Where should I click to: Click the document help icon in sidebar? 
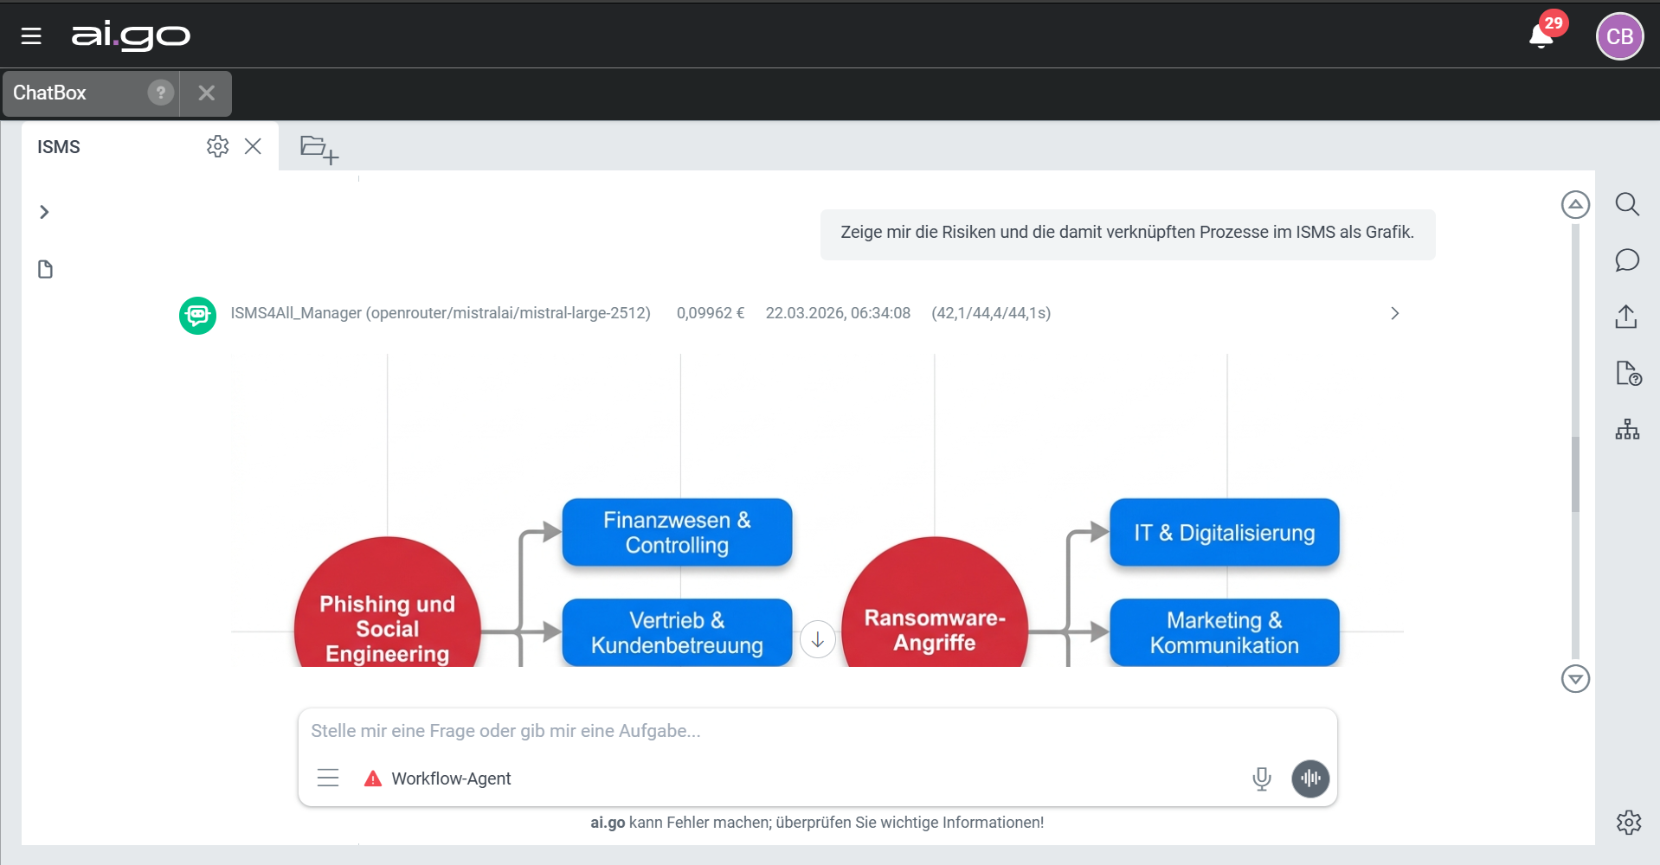point(1627,373)
